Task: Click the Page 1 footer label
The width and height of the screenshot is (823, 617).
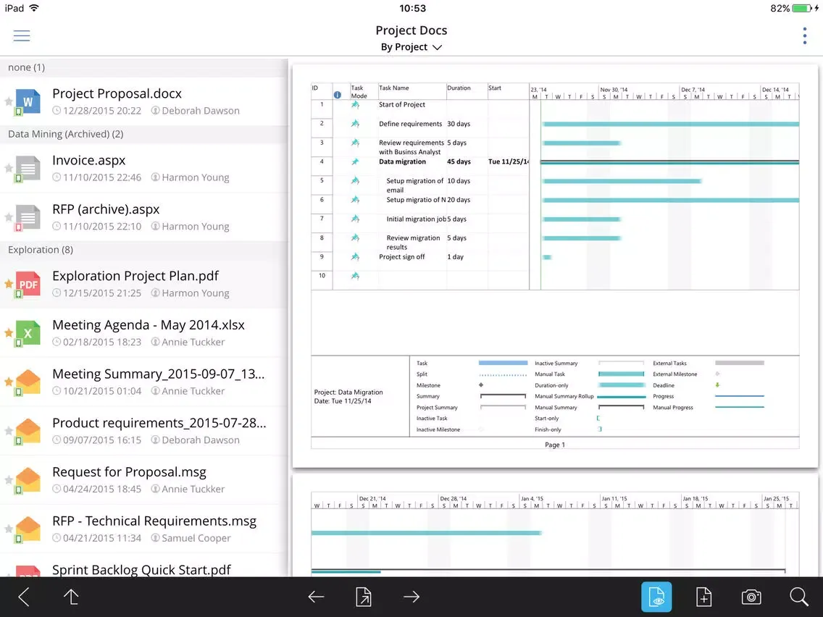Action: coord(555,445)
